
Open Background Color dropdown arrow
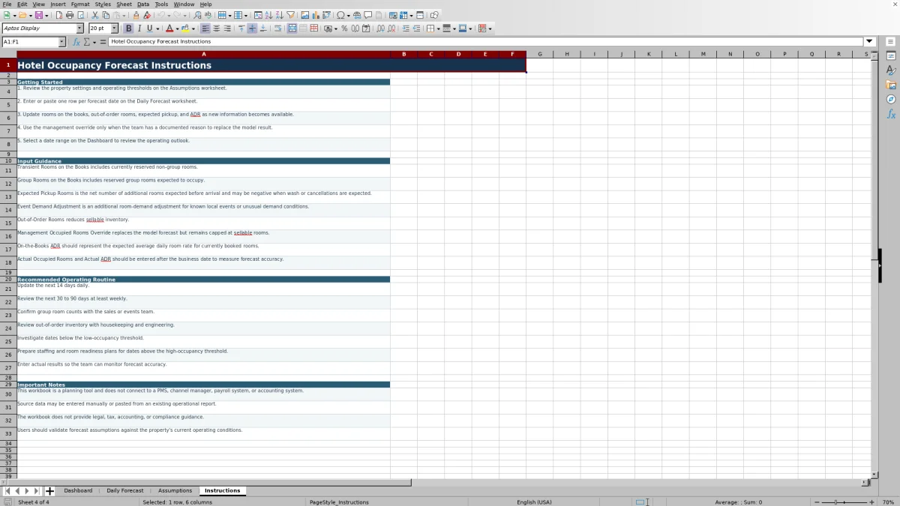pos(193,28)
